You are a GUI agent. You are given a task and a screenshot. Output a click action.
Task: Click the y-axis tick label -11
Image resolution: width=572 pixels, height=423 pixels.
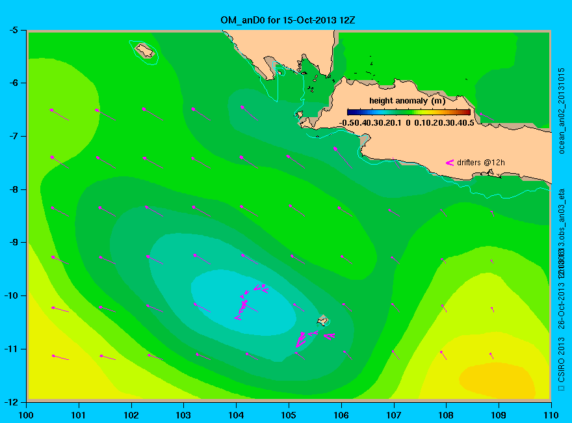click(10, 349)
